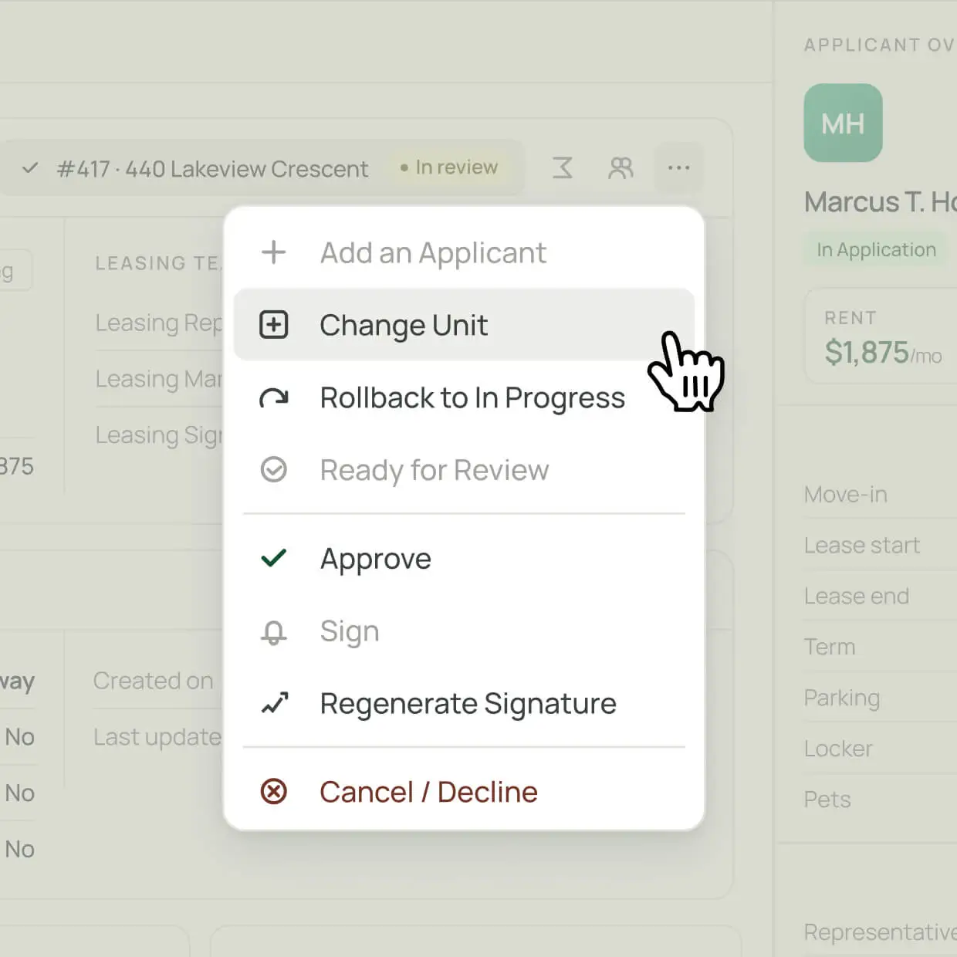
Task: Select the Ready for Review entry
Action: (463, 470)
